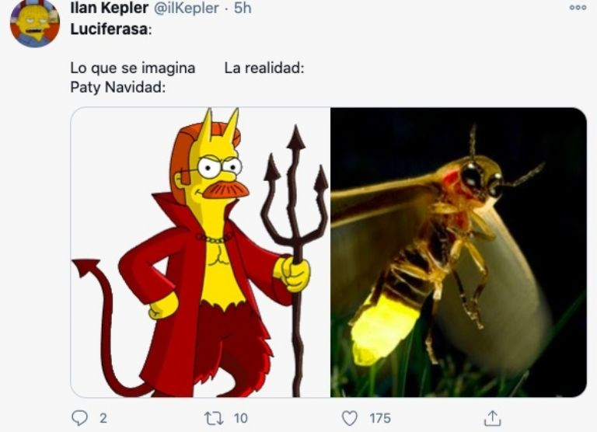Click the retweet arrows icon
The image size is (597, 432).
pos(214,418)
